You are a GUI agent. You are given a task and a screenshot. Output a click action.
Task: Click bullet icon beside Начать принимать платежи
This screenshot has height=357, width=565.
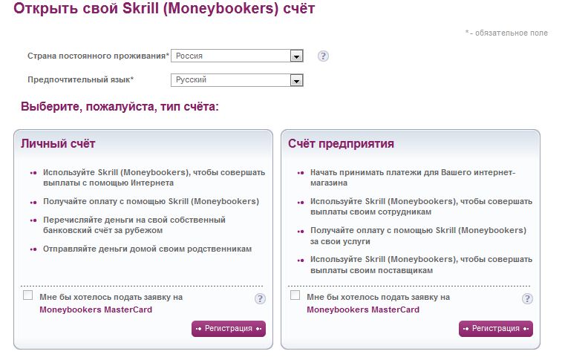pyautogui.click(x=301, y=173)
